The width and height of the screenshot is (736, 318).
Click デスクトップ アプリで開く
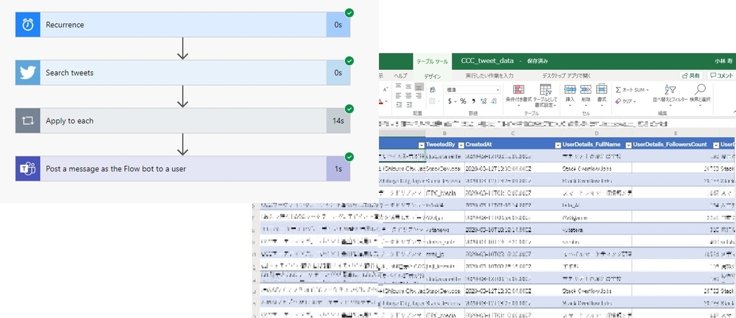tap(565, 75)
